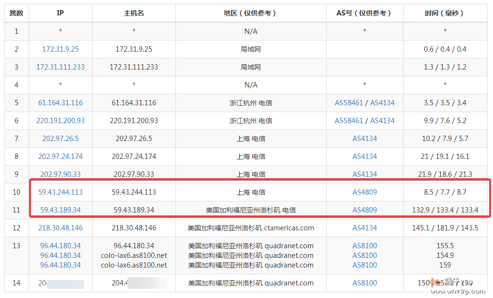Select the 202.97.26.5 link
The width and height of the screenshot is (493, 298).
coord(60,138)
